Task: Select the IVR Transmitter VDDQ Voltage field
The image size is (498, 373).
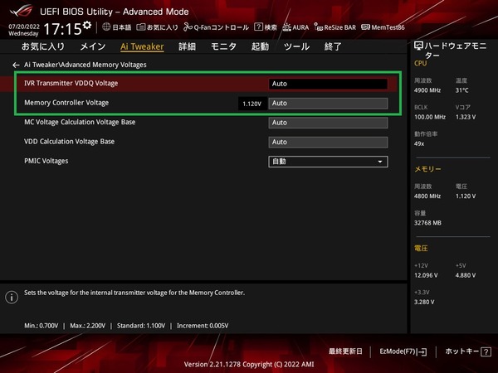Action: [328, 84]
